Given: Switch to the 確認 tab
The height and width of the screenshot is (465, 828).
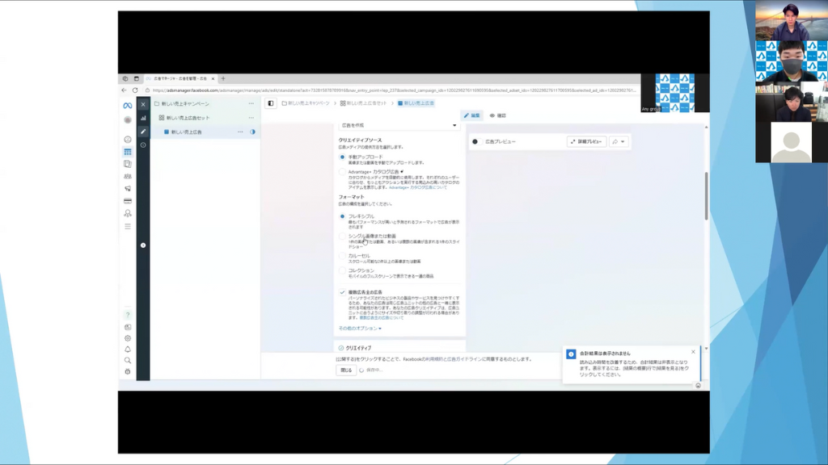Looking at the screenshot, I should pyautogui.click(x=497, y=115).
